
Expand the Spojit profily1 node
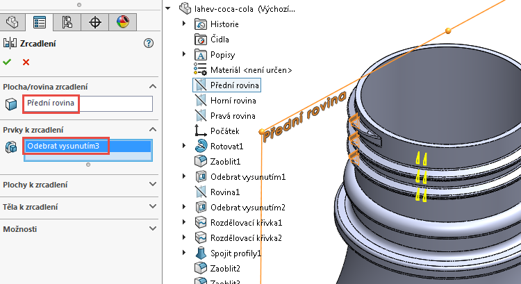click(184, 253)
